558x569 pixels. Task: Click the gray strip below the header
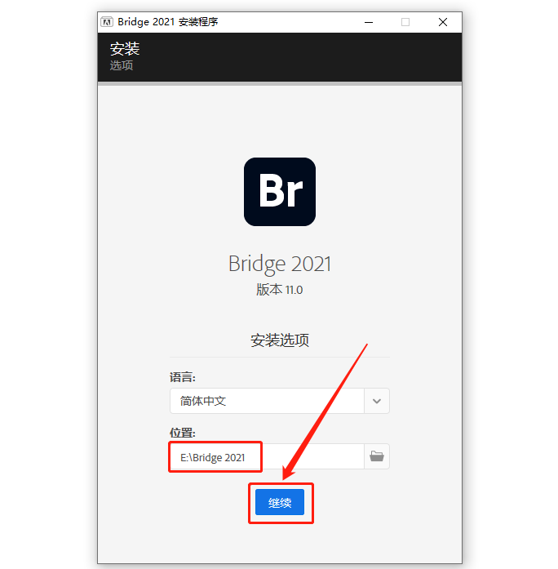(280, 83)
